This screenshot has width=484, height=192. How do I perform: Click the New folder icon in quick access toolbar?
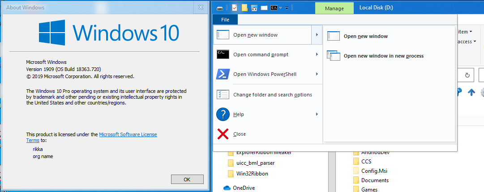click(x=244, y=8)
